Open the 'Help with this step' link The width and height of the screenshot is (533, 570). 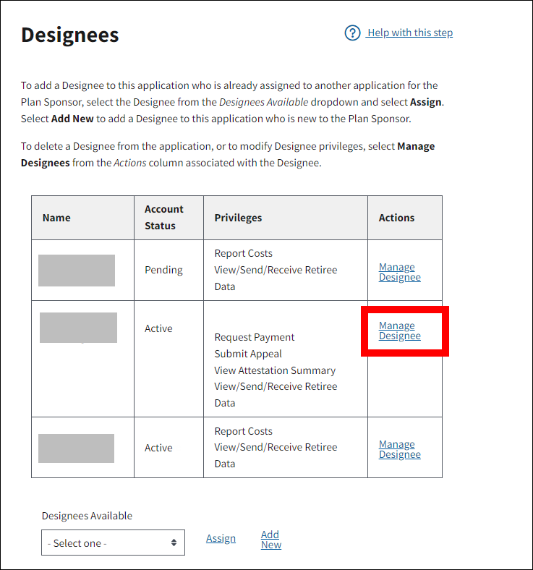(409, 33)
